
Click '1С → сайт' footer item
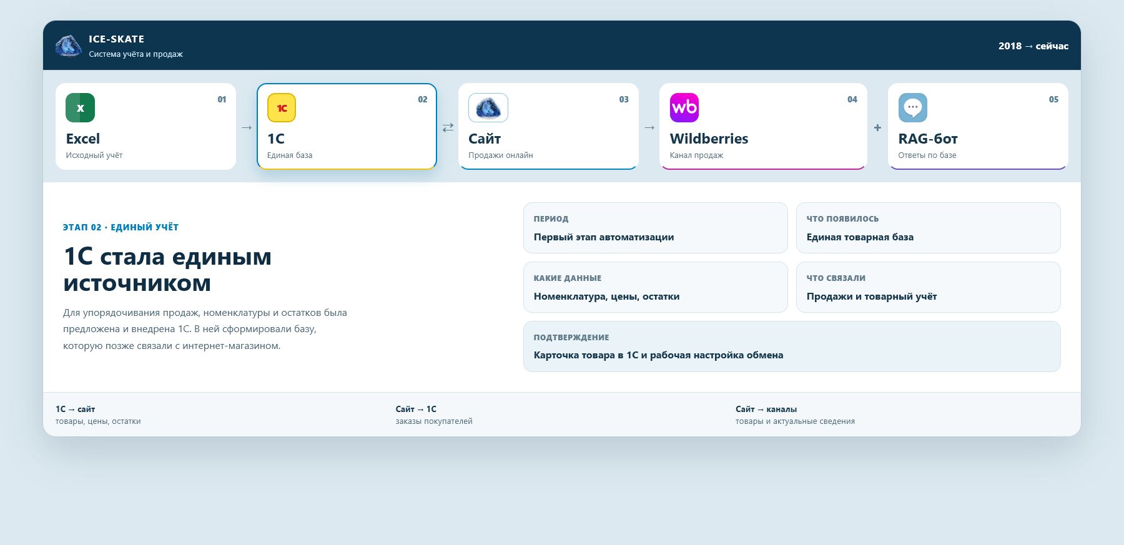pos(75,410)
